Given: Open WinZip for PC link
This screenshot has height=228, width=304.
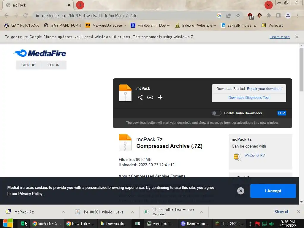Looking at the screenshot, I should click(x=254, y=155).
